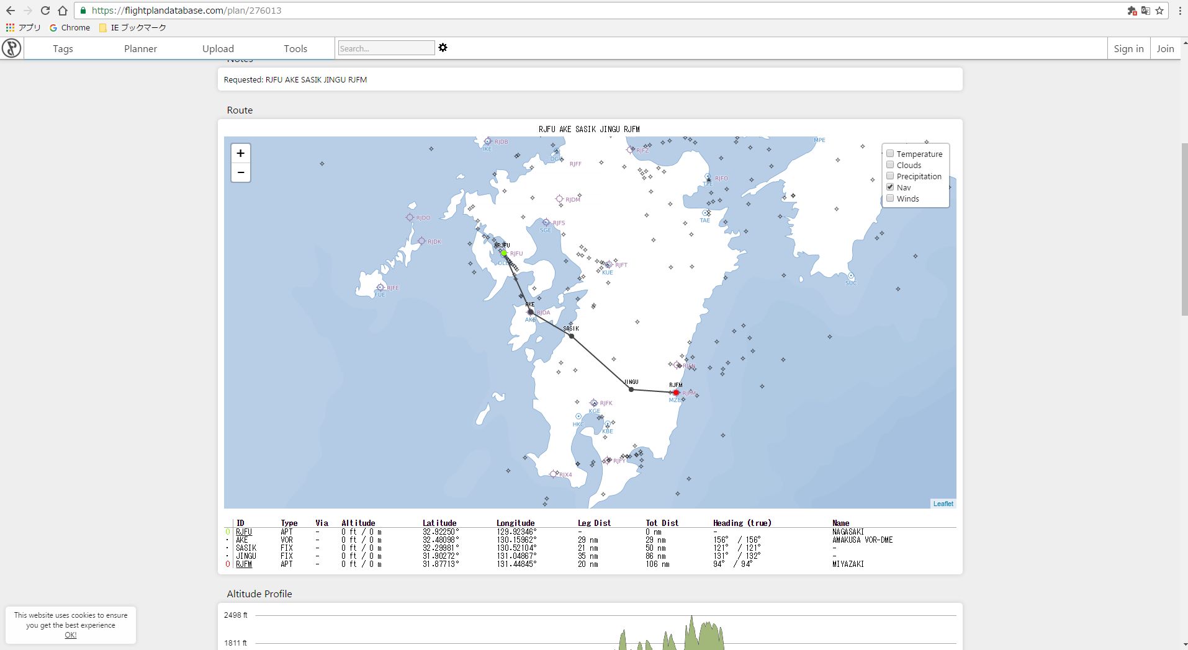The width and height of the screenshot is (1188, 650).
Task: Click the SASIK row in the route table
Action: coord(590,548)
